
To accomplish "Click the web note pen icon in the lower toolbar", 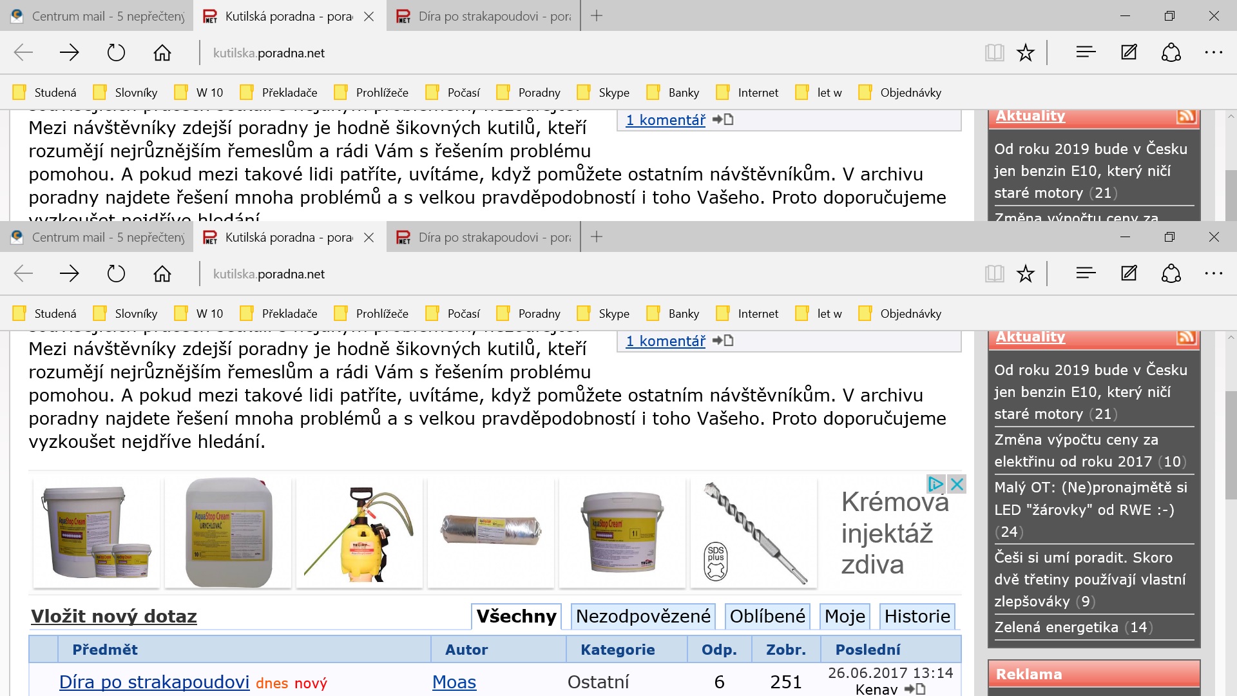I will pos(1129,274).
